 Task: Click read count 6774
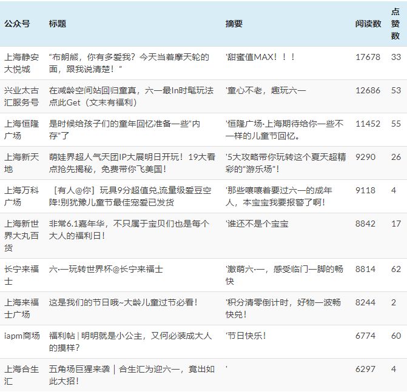[366, 336]
